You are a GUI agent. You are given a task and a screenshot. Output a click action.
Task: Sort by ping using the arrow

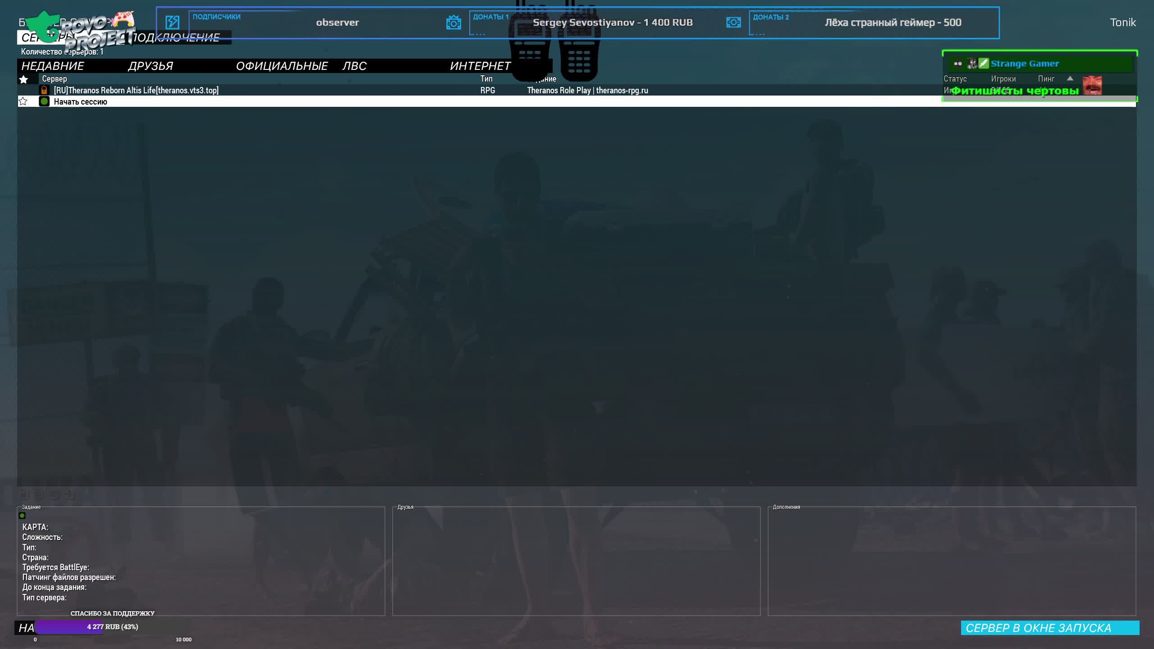(1070, 78)
